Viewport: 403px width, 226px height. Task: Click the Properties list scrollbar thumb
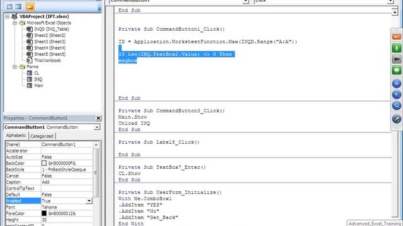click(x=96, y=173)
